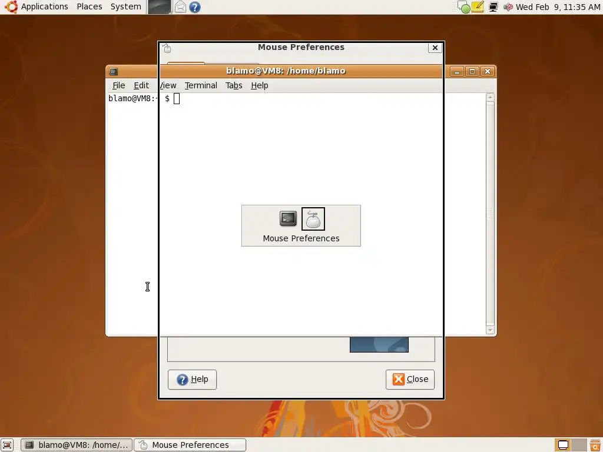This screenshot has width=603, height=452.
Task: Open the terminal File menu
Action: (118, 85)
